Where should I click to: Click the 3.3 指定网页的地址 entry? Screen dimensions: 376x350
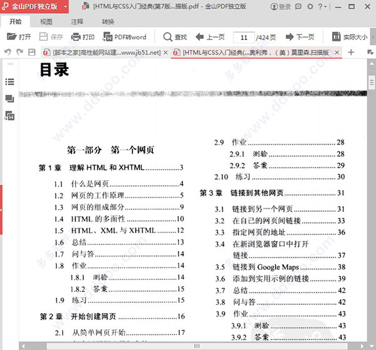[280, 232]
